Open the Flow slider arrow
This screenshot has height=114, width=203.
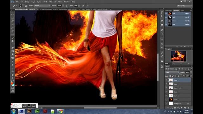(x=79, y=6)
